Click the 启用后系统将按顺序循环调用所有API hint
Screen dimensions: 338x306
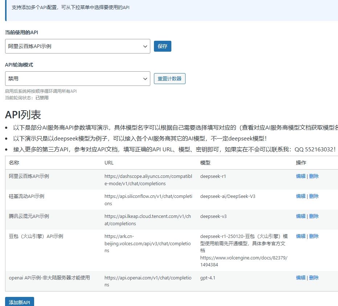(x=41, y=91)
